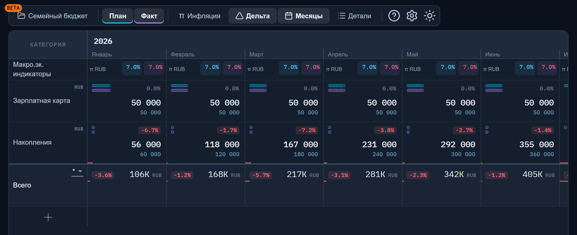
Task: Select the Накопления category row
Action: 32,143
